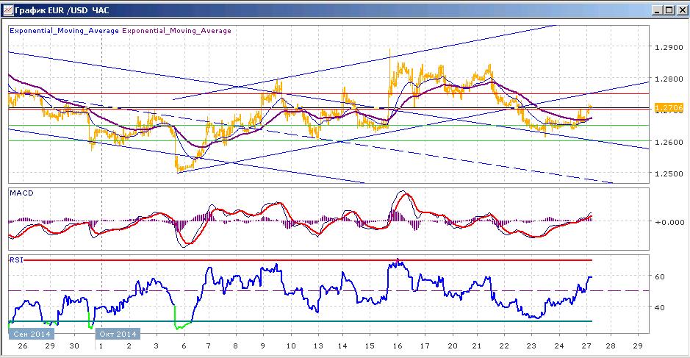Viewport: 690px width, 358px height.
Task: Click date label 28 on time axis
Action: click(x=611, y=346)
